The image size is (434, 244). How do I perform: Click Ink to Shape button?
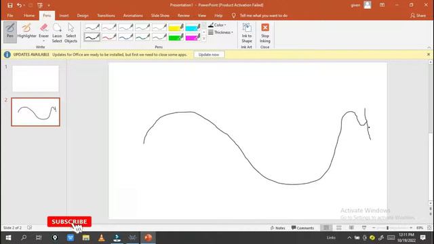tap(247, 33)
